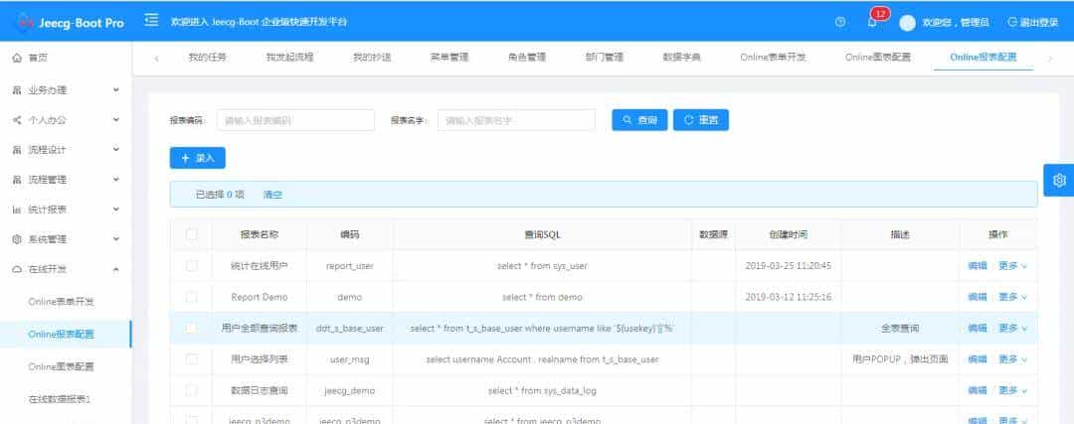Image resolution: width=1074 pixels, height=424 pixels.
Task: Click the 个人办公 sidebar share icon
Action: pos(17,120)
